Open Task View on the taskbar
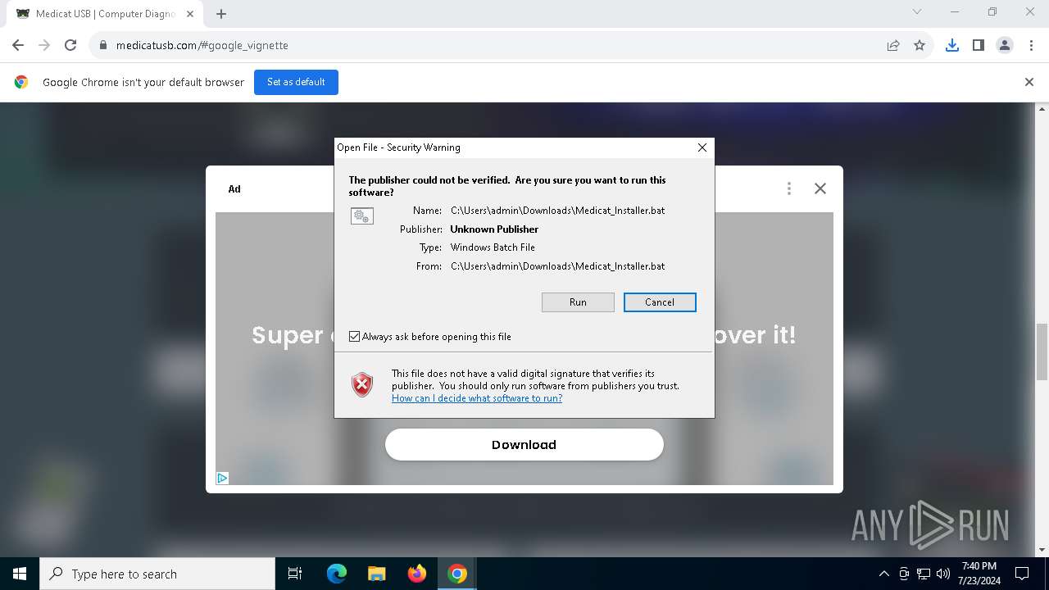 pyautogui.click(x=295, y=574)
